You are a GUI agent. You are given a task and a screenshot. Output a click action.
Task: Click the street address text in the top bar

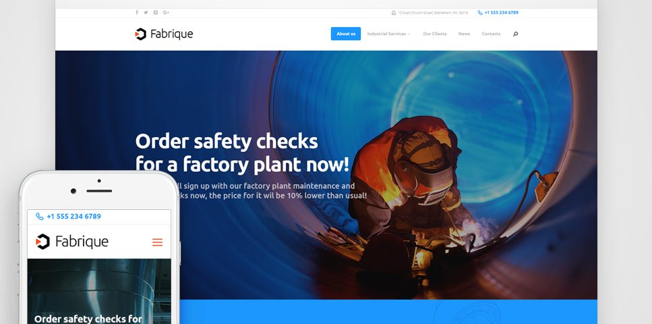click(x=433, y=13)
